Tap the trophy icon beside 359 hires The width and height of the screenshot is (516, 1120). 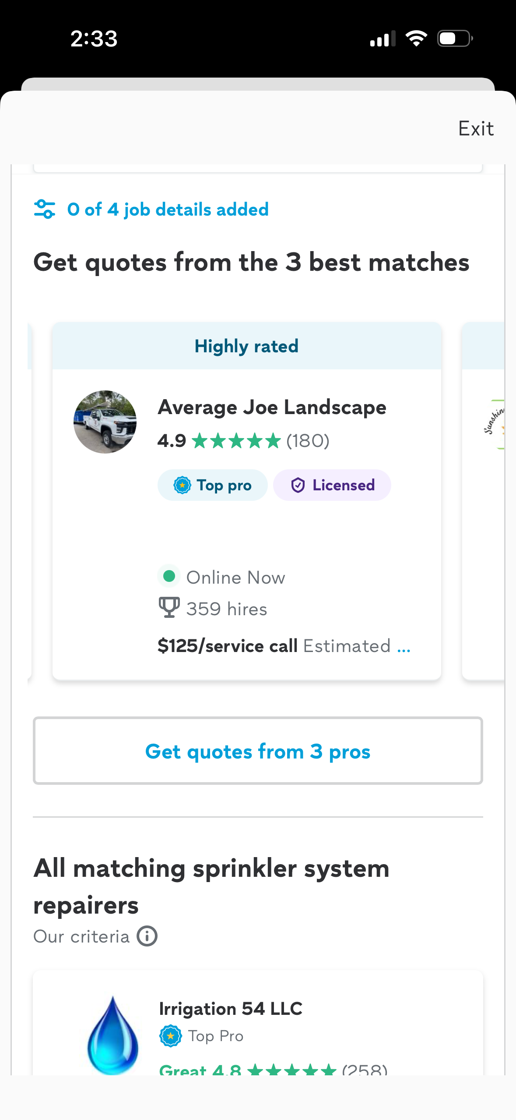(169, 608)
